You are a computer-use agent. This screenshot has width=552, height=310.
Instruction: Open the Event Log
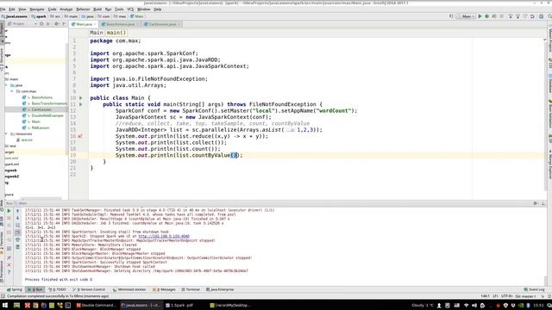click(534, 289)
